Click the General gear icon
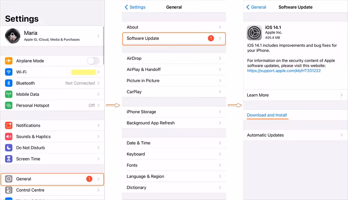 [x=9, y=179]
